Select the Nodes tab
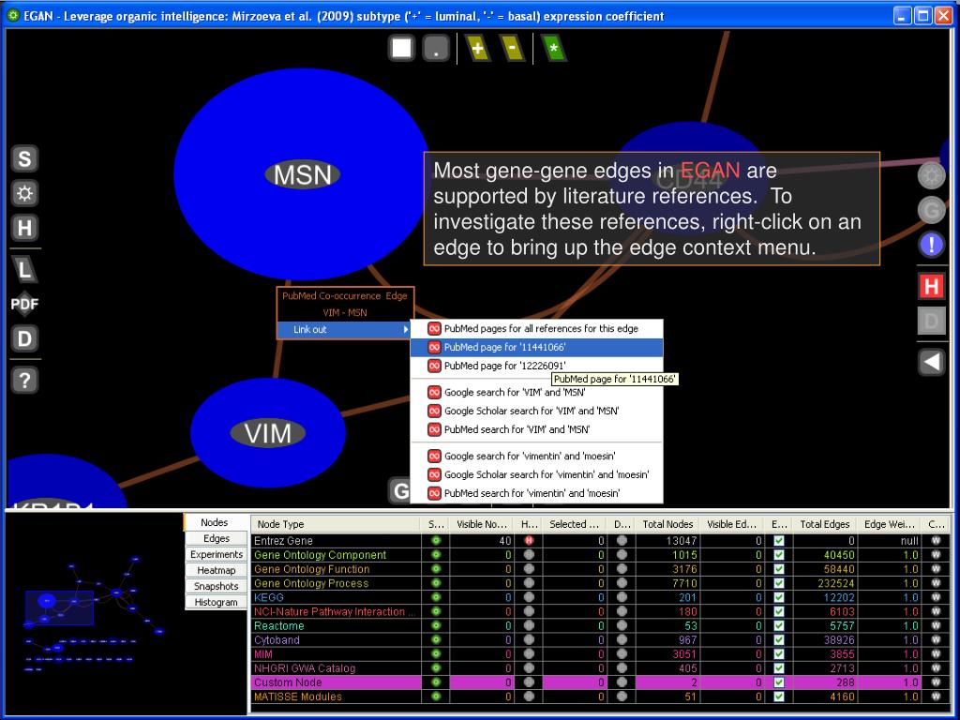This screenshot has width=960, height=720. click(215, 522)
